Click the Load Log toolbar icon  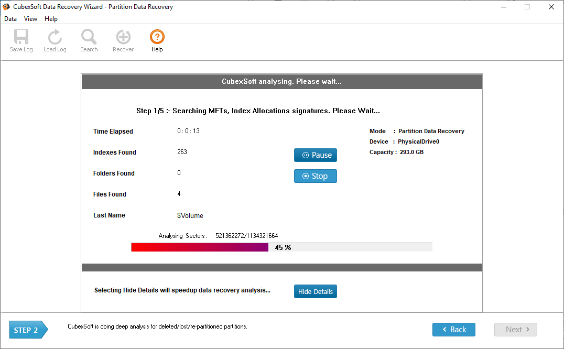55,41
